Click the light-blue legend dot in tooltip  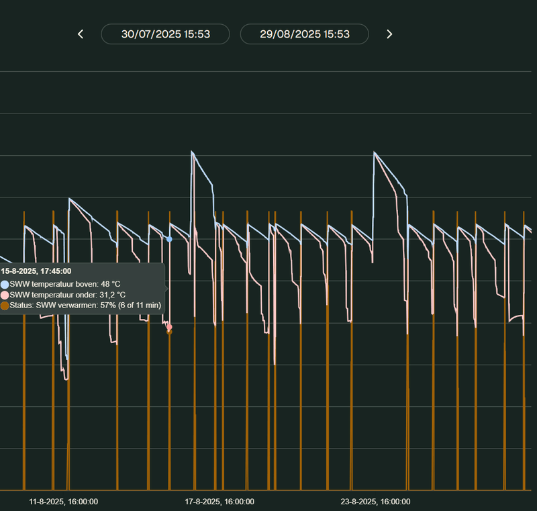5,284
